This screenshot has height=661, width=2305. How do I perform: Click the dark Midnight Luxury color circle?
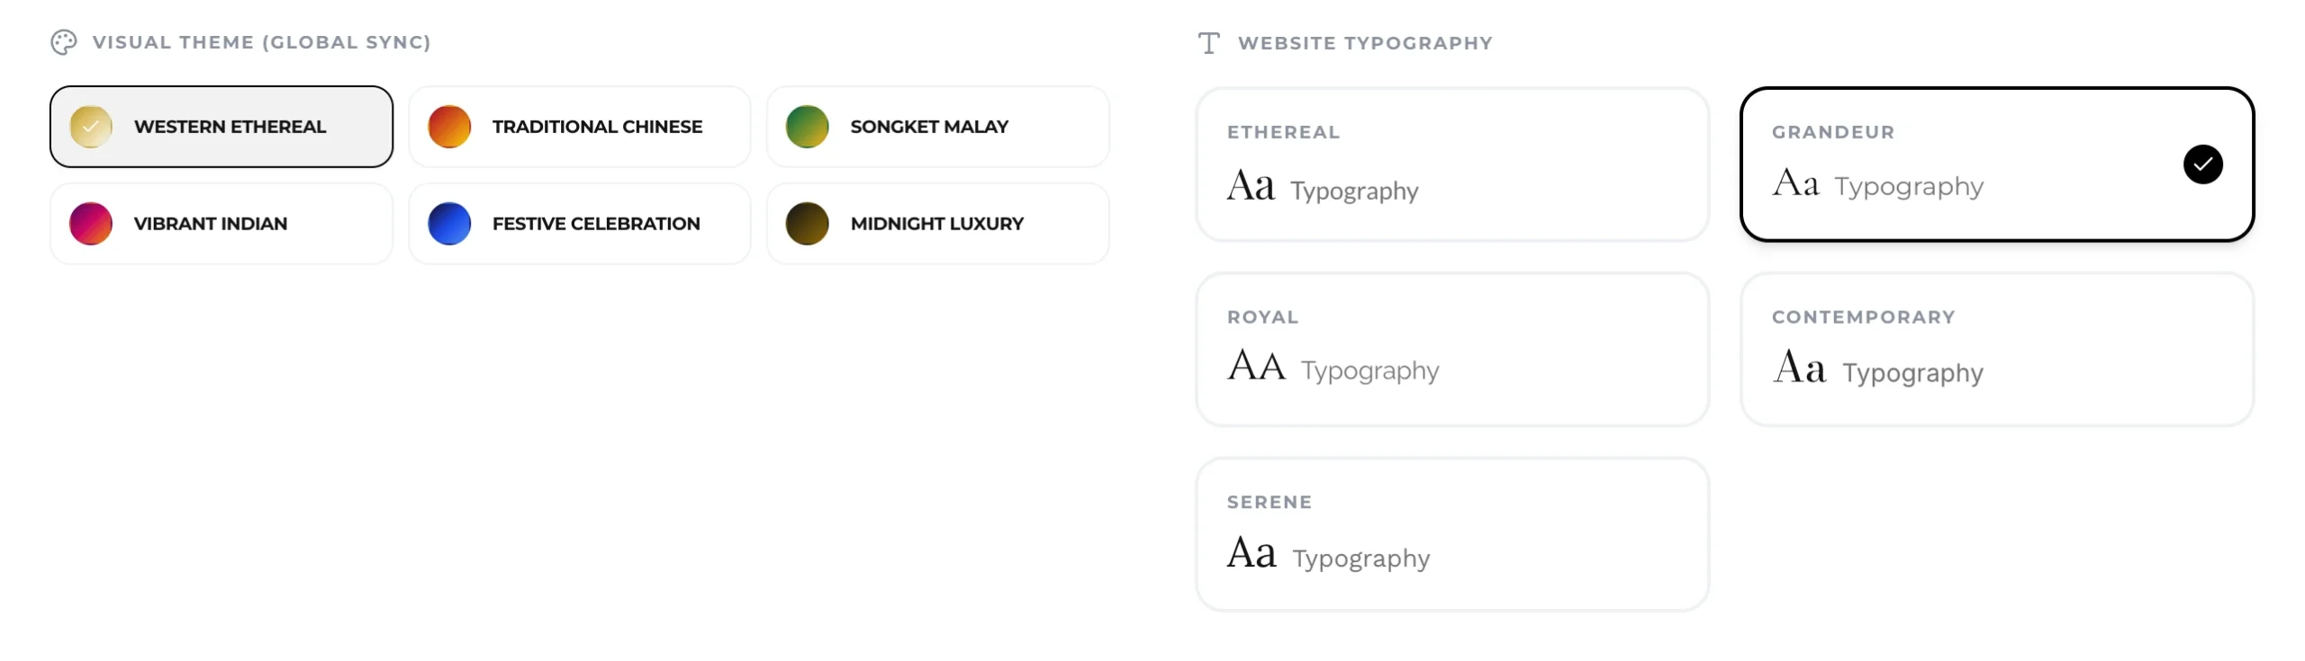click(x=807, y=224)
